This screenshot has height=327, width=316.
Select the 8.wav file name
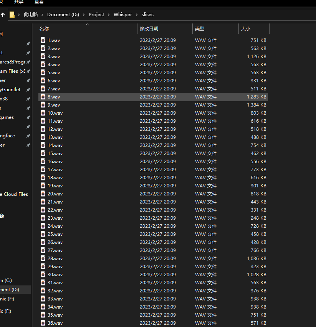pos(54,97)
